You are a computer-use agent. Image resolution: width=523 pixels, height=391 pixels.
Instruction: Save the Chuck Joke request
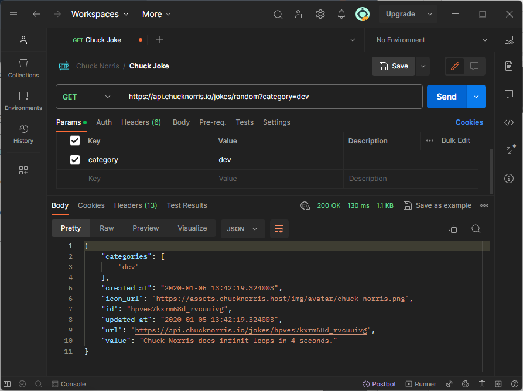[394, 66]
